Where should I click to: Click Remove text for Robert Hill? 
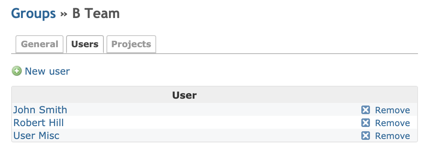pos(392,123)
